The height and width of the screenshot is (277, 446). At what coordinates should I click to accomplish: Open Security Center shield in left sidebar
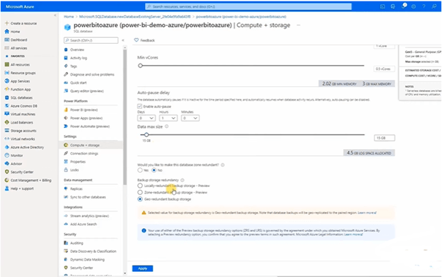(x=7, y=172)
